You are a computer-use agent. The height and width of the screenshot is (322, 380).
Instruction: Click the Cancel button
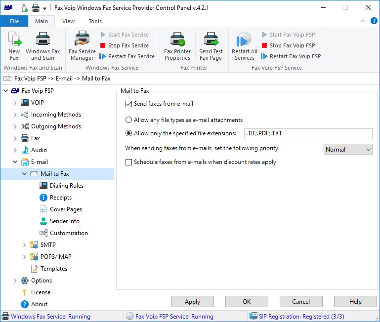pos(301,302)
